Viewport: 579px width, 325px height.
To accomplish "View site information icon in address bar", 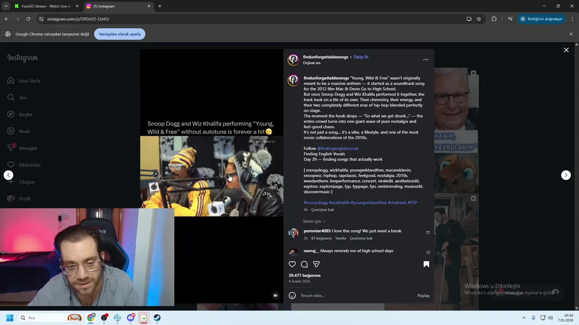I will [41, 19].
